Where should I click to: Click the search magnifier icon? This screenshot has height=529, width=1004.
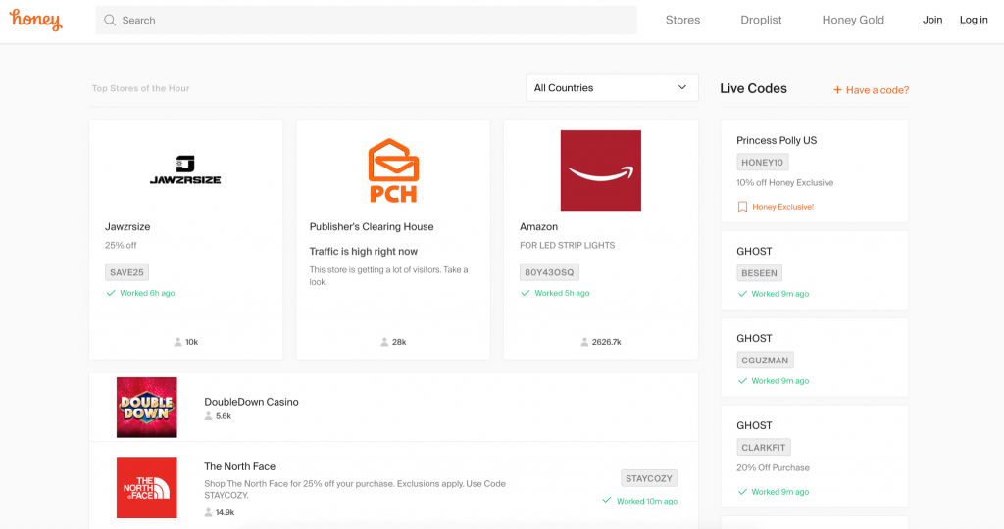110,21
